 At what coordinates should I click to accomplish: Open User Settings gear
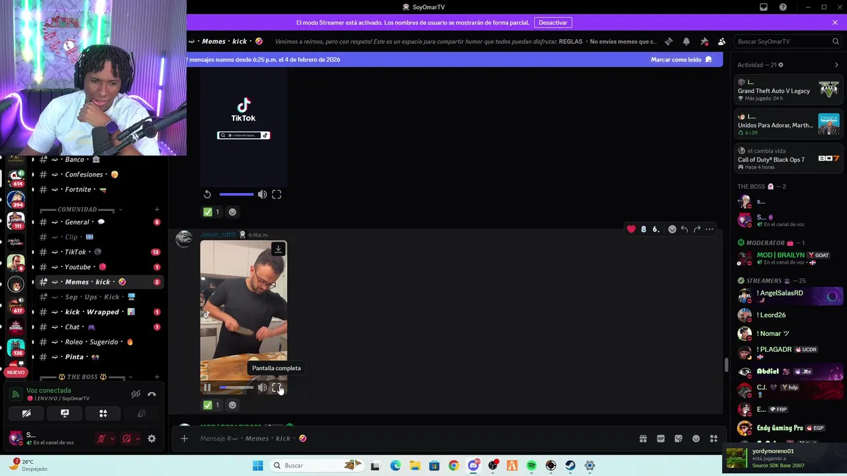tap(152, 438)
